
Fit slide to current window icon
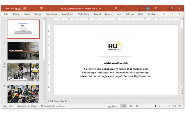coord(180,106)
